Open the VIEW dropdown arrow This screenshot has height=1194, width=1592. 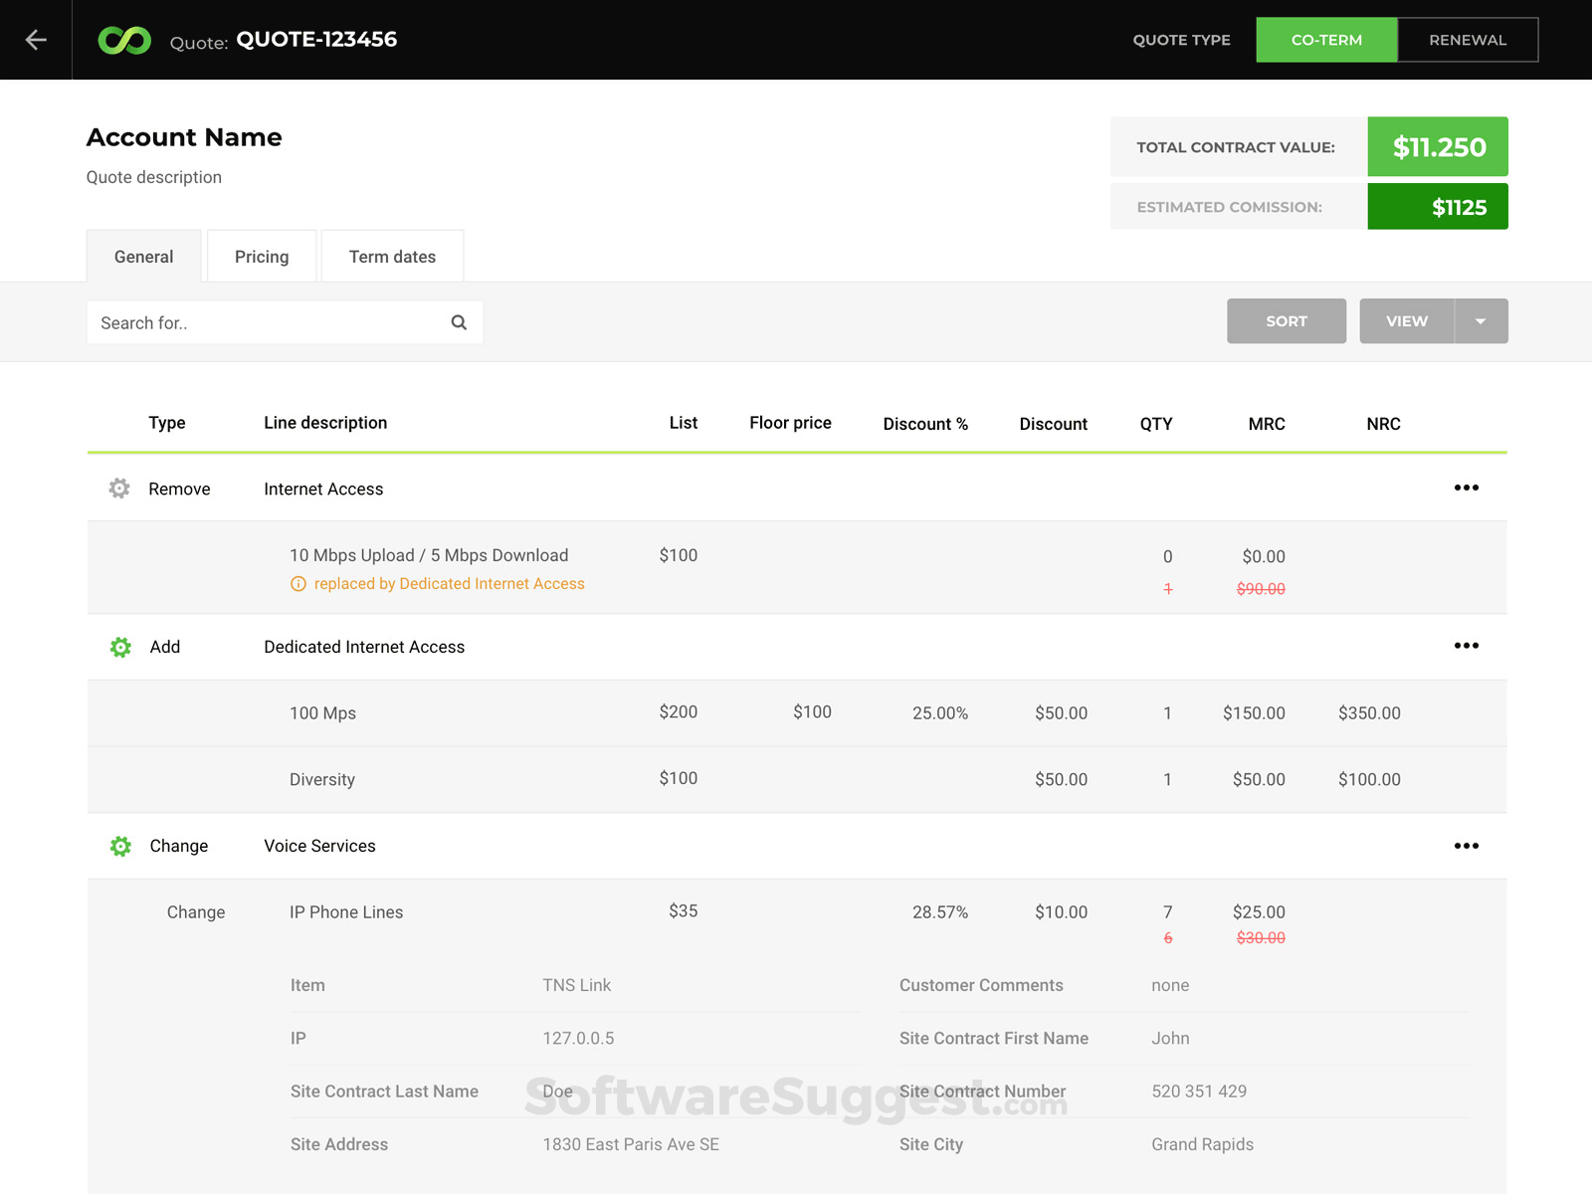point(1482,320)
